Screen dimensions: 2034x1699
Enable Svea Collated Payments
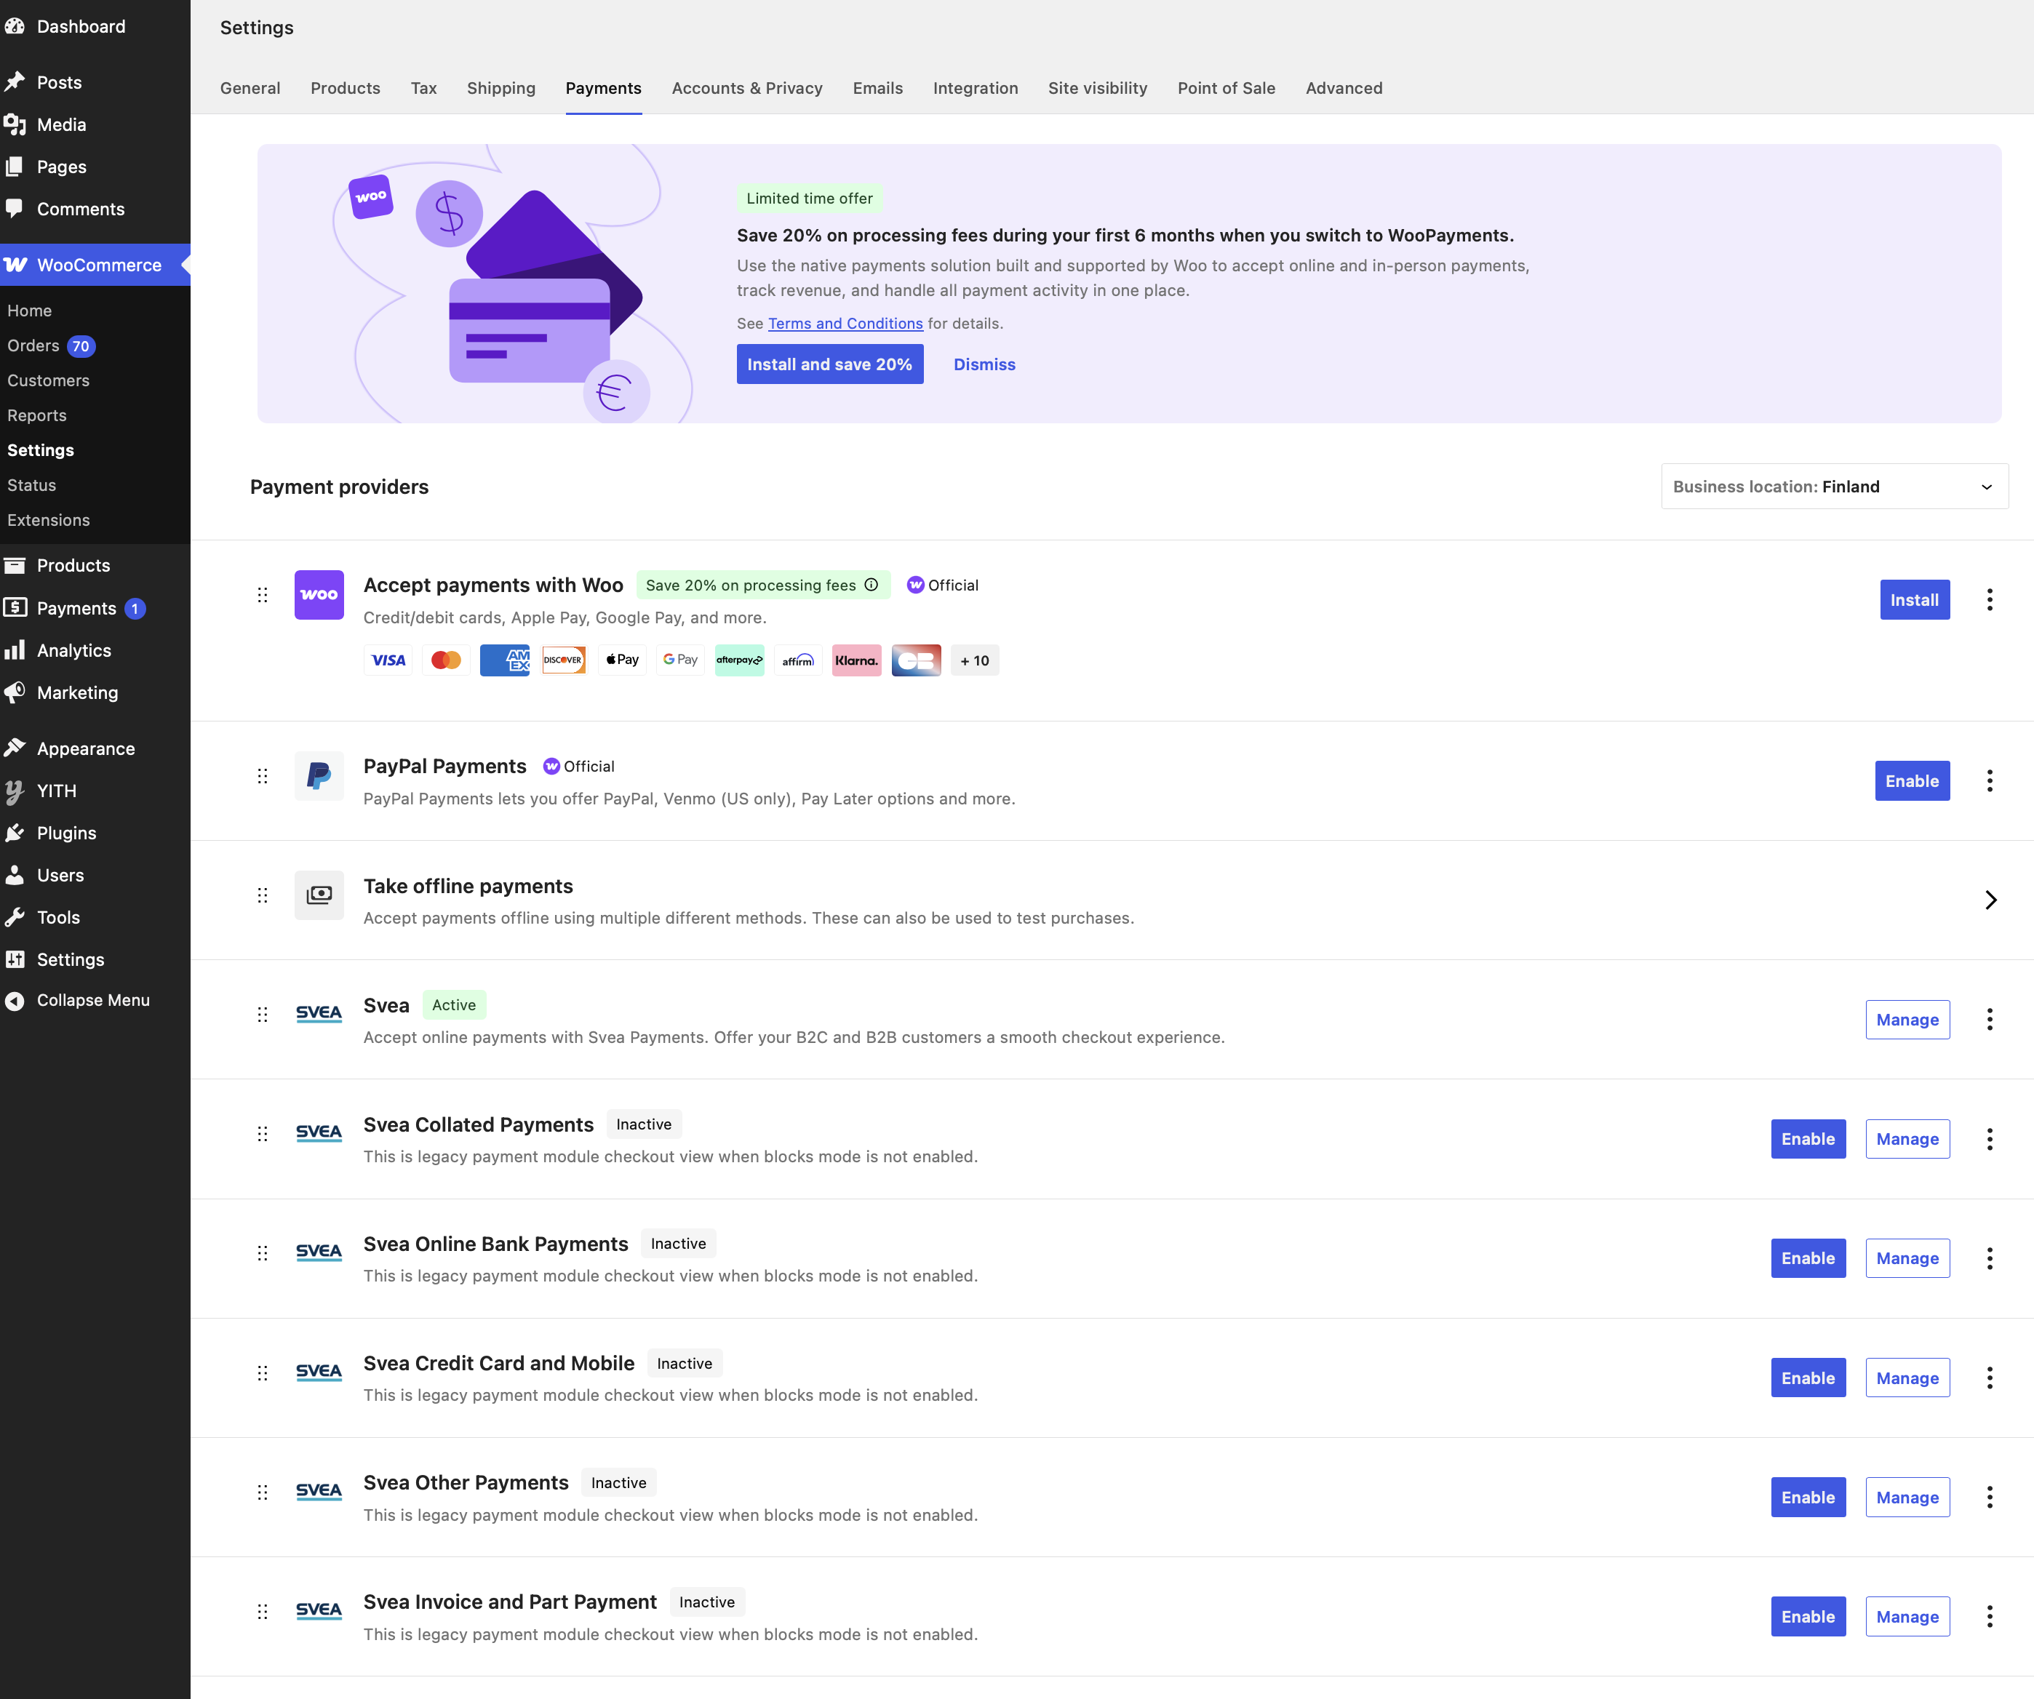click(x=1808, y=1138)
